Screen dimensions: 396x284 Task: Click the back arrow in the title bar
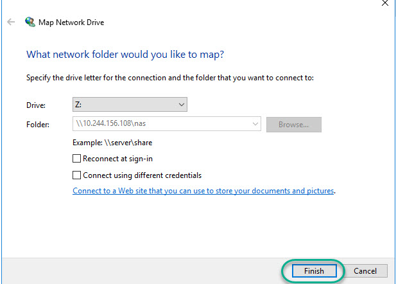click(x=11, y=22)
